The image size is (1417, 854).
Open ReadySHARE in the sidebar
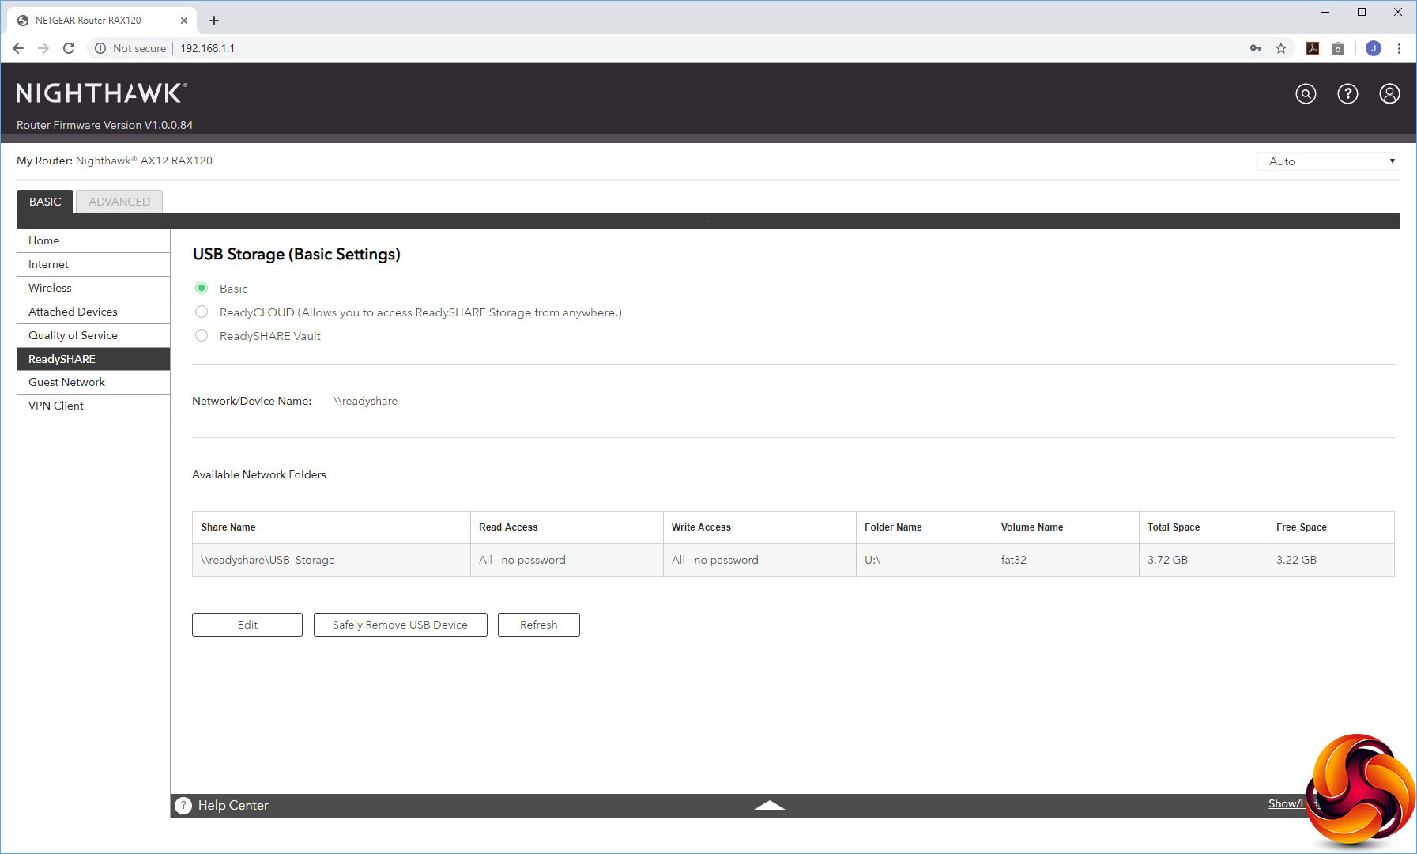(x=93, y=359)
